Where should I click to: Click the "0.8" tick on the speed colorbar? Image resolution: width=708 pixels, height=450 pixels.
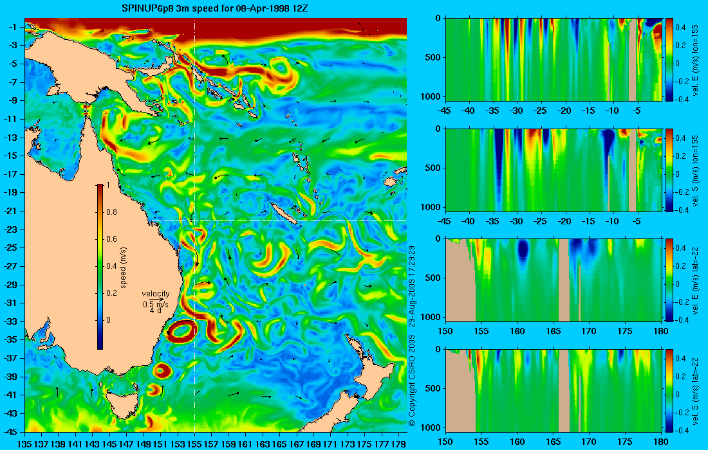[111, 212]
